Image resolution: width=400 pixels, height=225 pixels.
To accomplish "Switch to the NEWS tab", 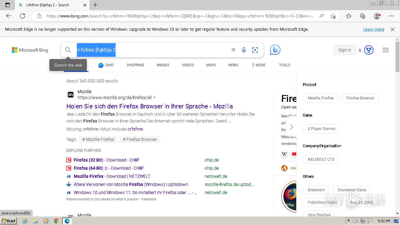I will (233, 65).
